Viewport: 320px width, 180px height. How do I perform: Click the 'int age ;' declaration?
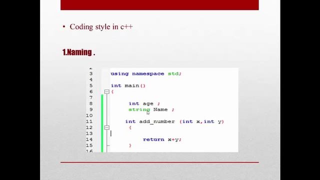[144, 103]
